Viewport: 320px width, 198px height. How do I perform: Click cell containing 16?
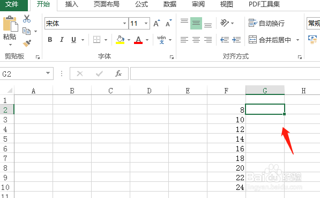(x=226, y=149)
